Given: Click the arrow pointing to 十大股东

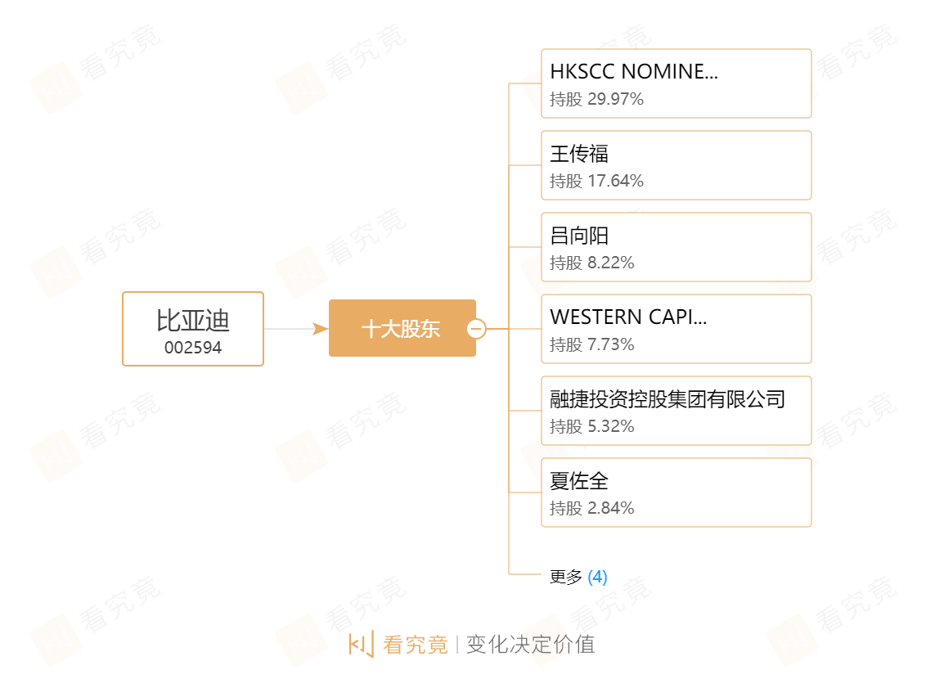Looking at the screenshot, I should pyautogui.click(x=319, y=329).
